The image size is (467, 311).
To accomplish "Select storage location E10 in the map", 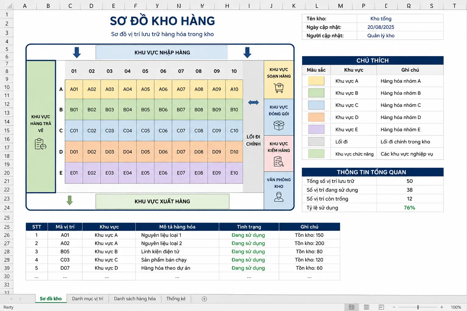I will point(234,173).
